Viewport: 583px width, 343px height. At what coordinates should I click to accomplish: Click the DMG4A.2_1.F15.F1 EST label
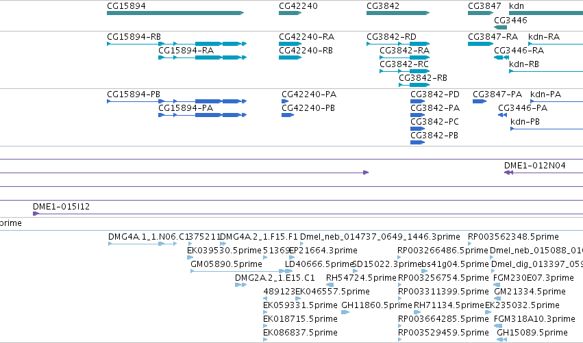click(x=259, y=237)
